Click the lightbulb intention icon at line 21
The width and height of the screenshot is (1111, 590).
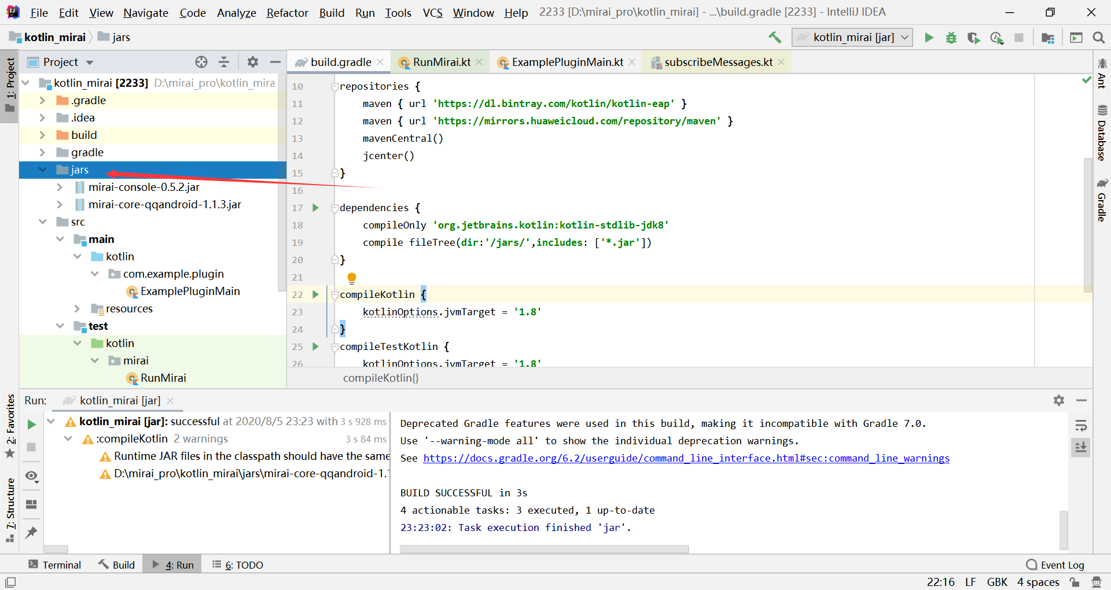pyautogui.click(x=352, y=278)
